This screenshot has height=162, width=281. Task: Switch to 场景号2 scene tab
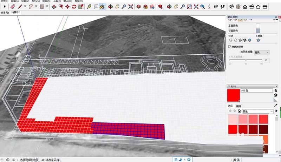[15, 12]
